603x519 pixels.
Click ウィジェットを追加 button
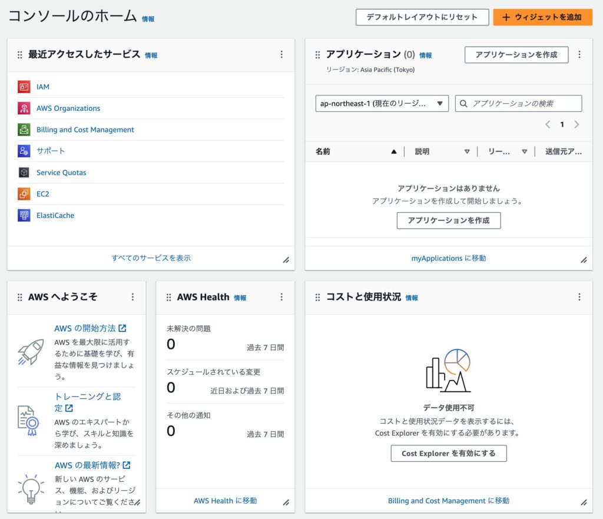point(542,17)
